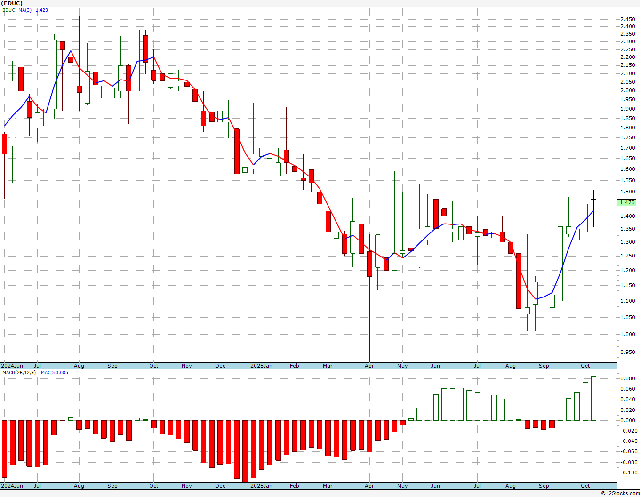Image resolution: width=640 pixels, height=497 pixels.
Task: Click 2024Jun on the MACD panel date axis
Action: point(12,486)
